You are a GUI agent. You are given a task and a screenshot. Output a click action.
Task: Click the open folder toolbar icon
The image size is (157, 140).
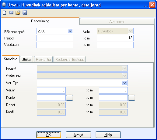click(18, 13)
